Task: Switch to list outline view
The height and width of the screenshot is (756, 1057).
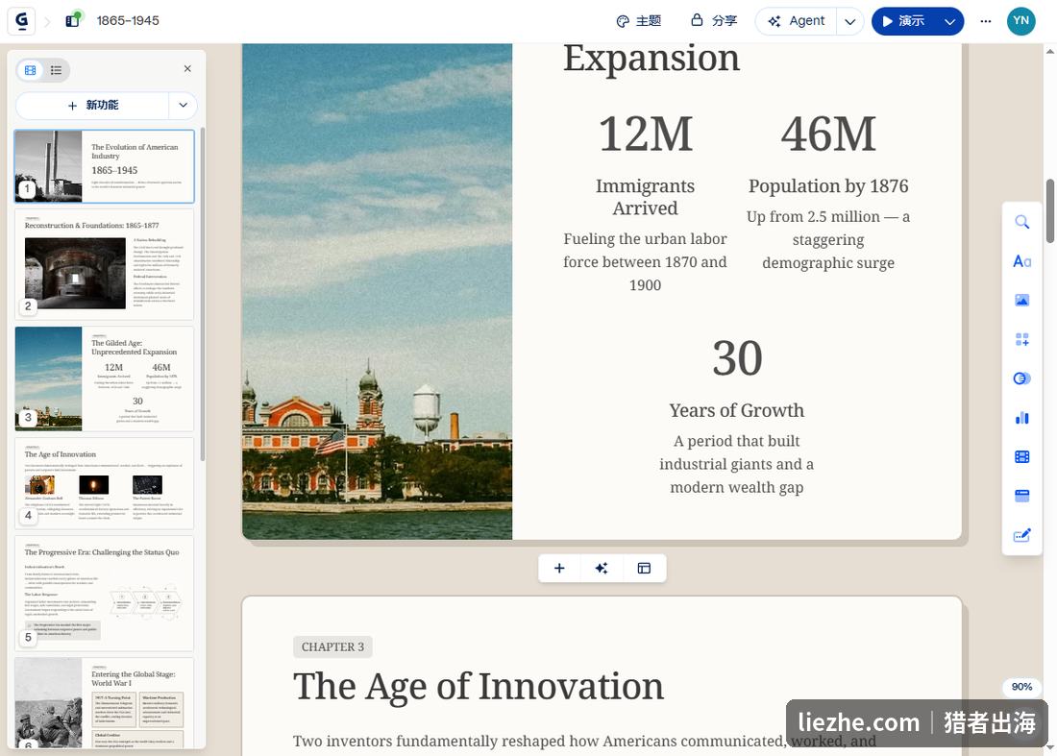Action: tap(56, 70)
